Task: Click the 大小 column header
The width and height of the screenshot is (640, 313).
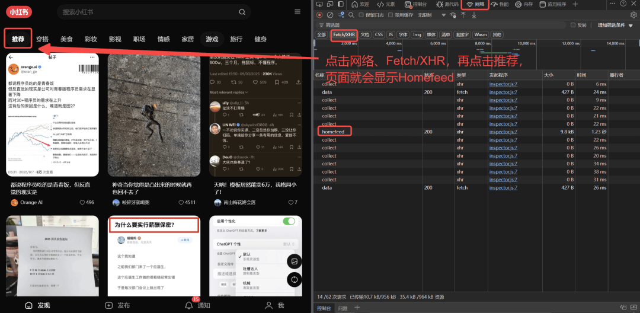Action: coord(548,75)
